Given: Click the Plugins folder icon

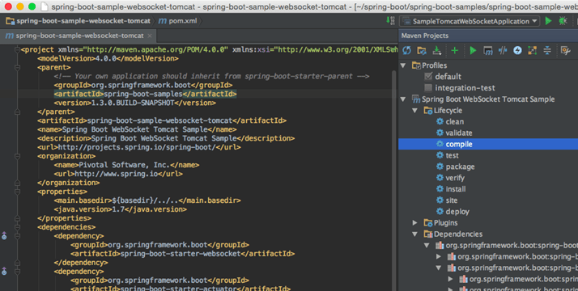Looking at the screenshot, I should click(427, 222).
